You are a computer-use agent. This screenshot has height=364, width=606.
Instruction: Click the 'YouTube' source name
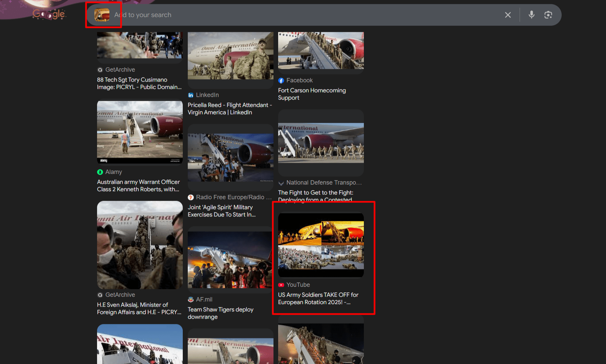(298, 285)
